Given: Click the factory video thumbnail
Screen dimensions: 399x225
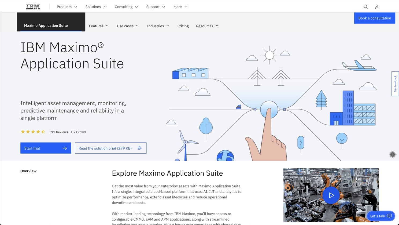Looking at the screenshot, I should 331,195.
